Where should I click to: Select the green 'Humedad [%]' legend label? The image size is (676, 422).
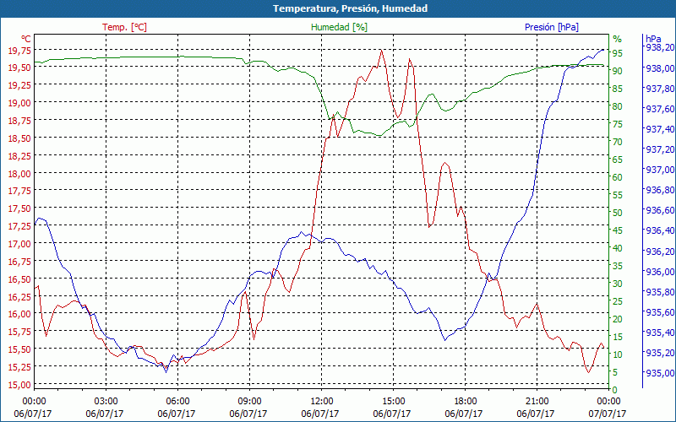(x=340, y=27)
